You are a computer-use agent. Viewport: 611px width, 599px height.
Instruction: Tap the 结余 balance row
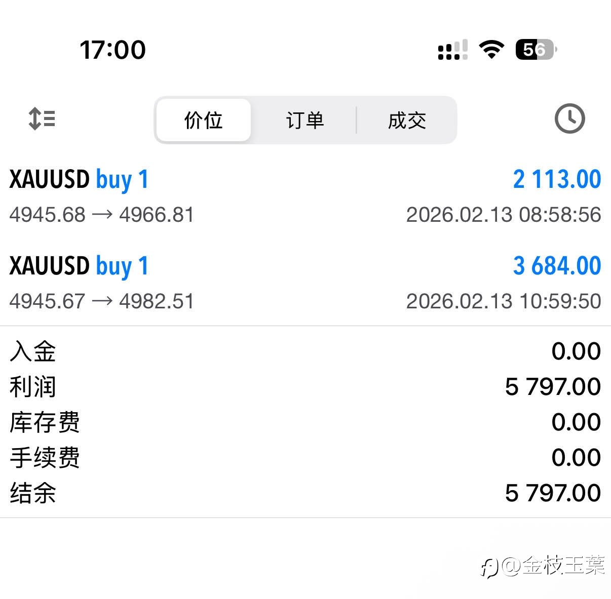point(305,493)
